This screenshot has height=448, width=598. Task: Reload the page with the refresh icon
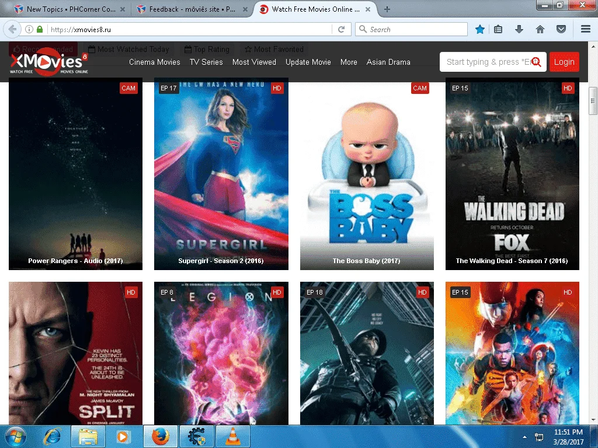pos(341,29)
